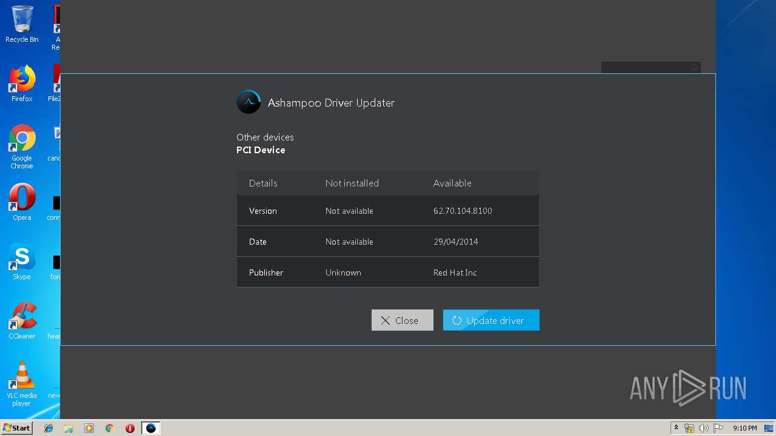Open Recycle Bin on desktop
The image size is (776, 436).
[x=22, y=25]
